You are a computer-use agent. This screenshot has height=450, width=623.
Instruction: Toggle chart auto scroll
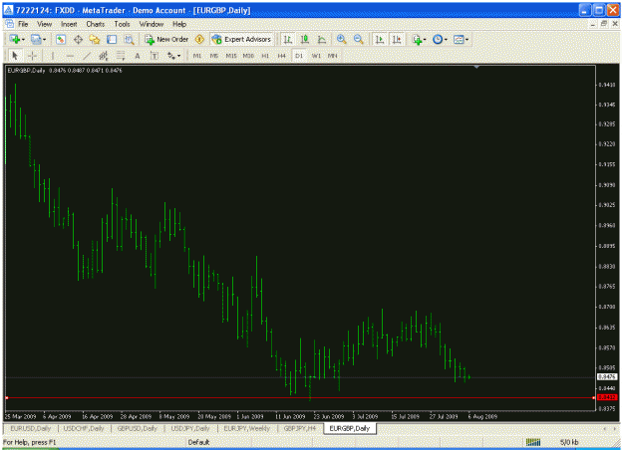[380, 39]
